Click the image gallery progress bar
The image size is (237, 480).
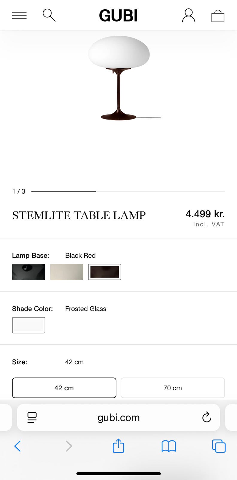click(128, 191)
